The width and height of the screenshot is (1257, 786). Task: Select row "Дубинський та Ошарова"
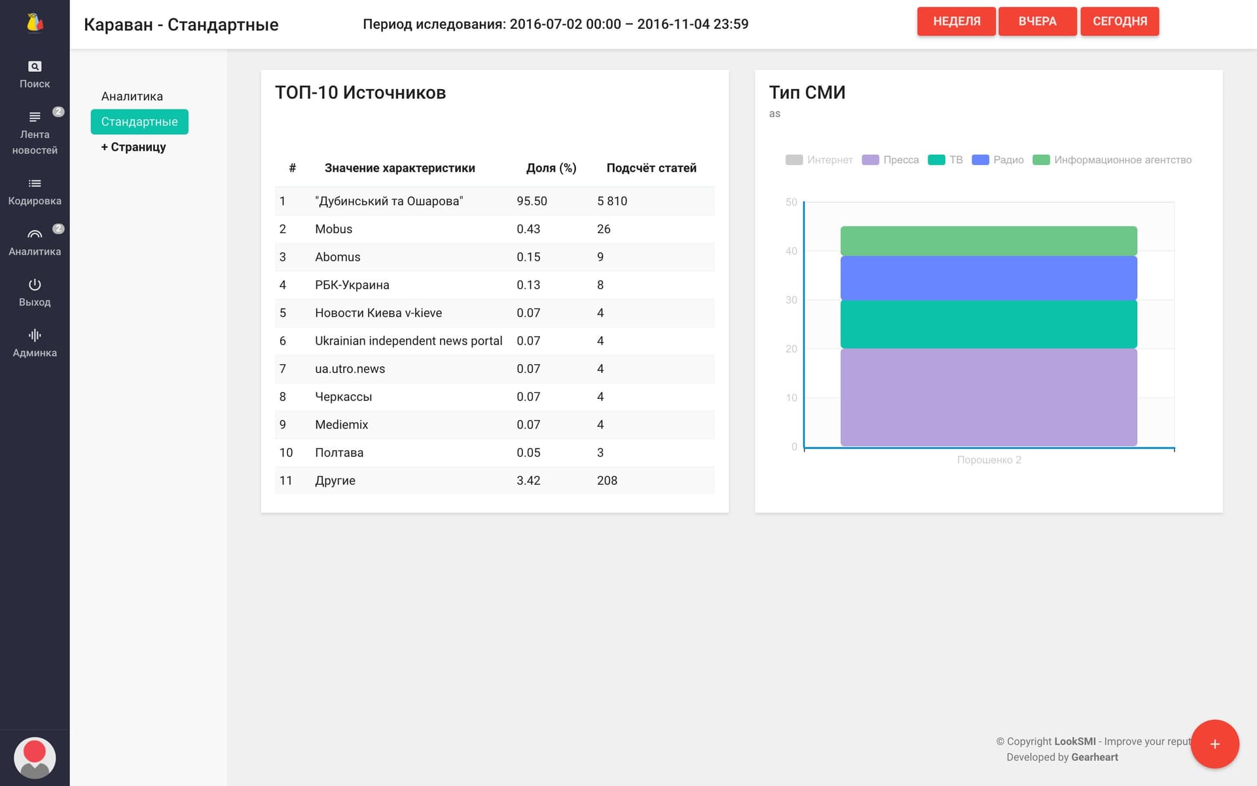tap(494, 201)
